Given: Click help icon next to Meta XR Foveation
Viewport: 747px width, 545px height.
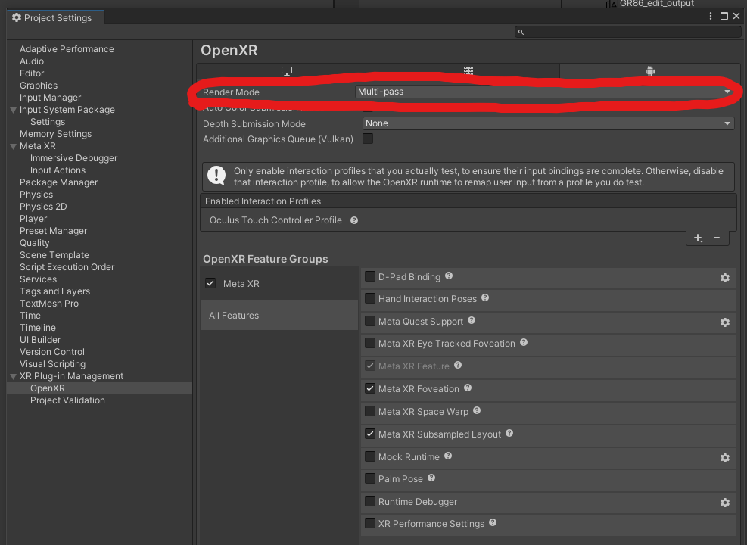Looking at the screenshot, I should click(x=468, y=388).
